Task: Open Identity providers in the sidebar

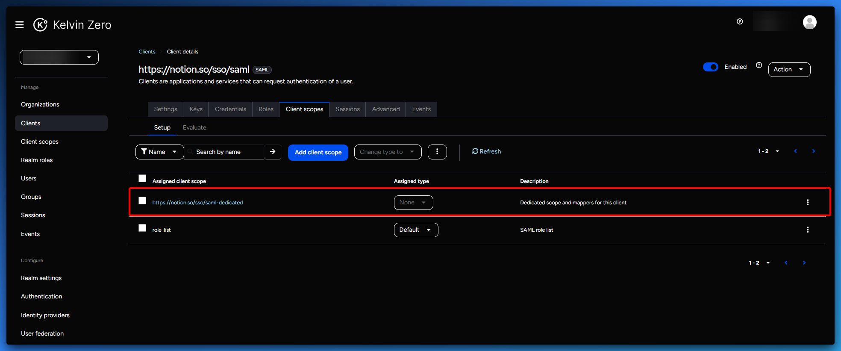Action: (x=61, y=315)
